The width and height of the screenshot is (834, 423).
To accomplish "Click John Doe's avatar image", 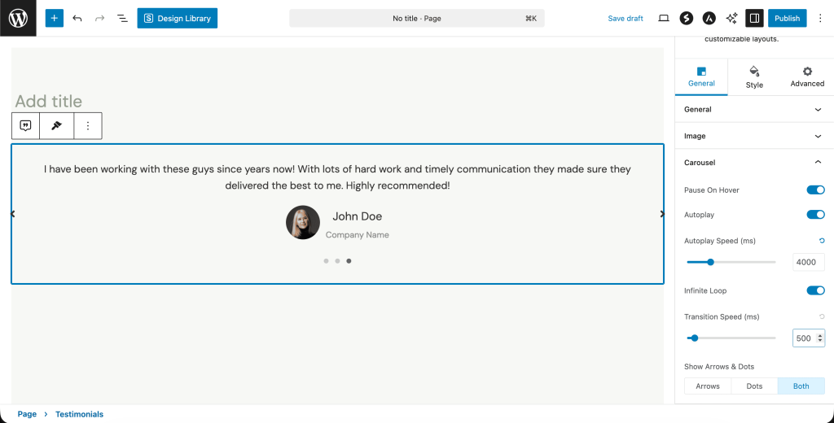I will coord(303,222).
